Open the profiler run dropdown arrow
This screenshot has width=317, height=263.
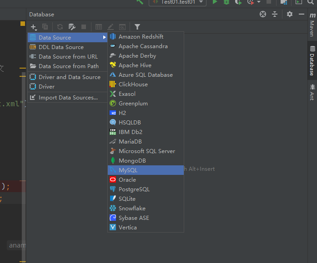pyautogui.click(x=259, y=2)
